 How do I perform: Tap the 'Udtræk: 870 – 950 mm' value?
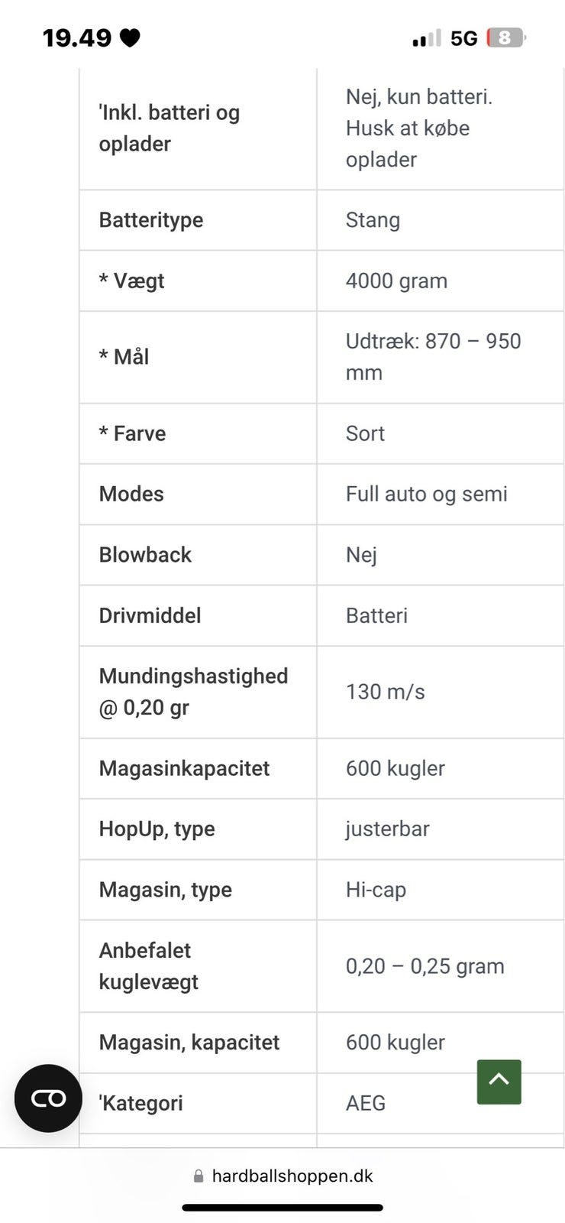coord(433,356)
